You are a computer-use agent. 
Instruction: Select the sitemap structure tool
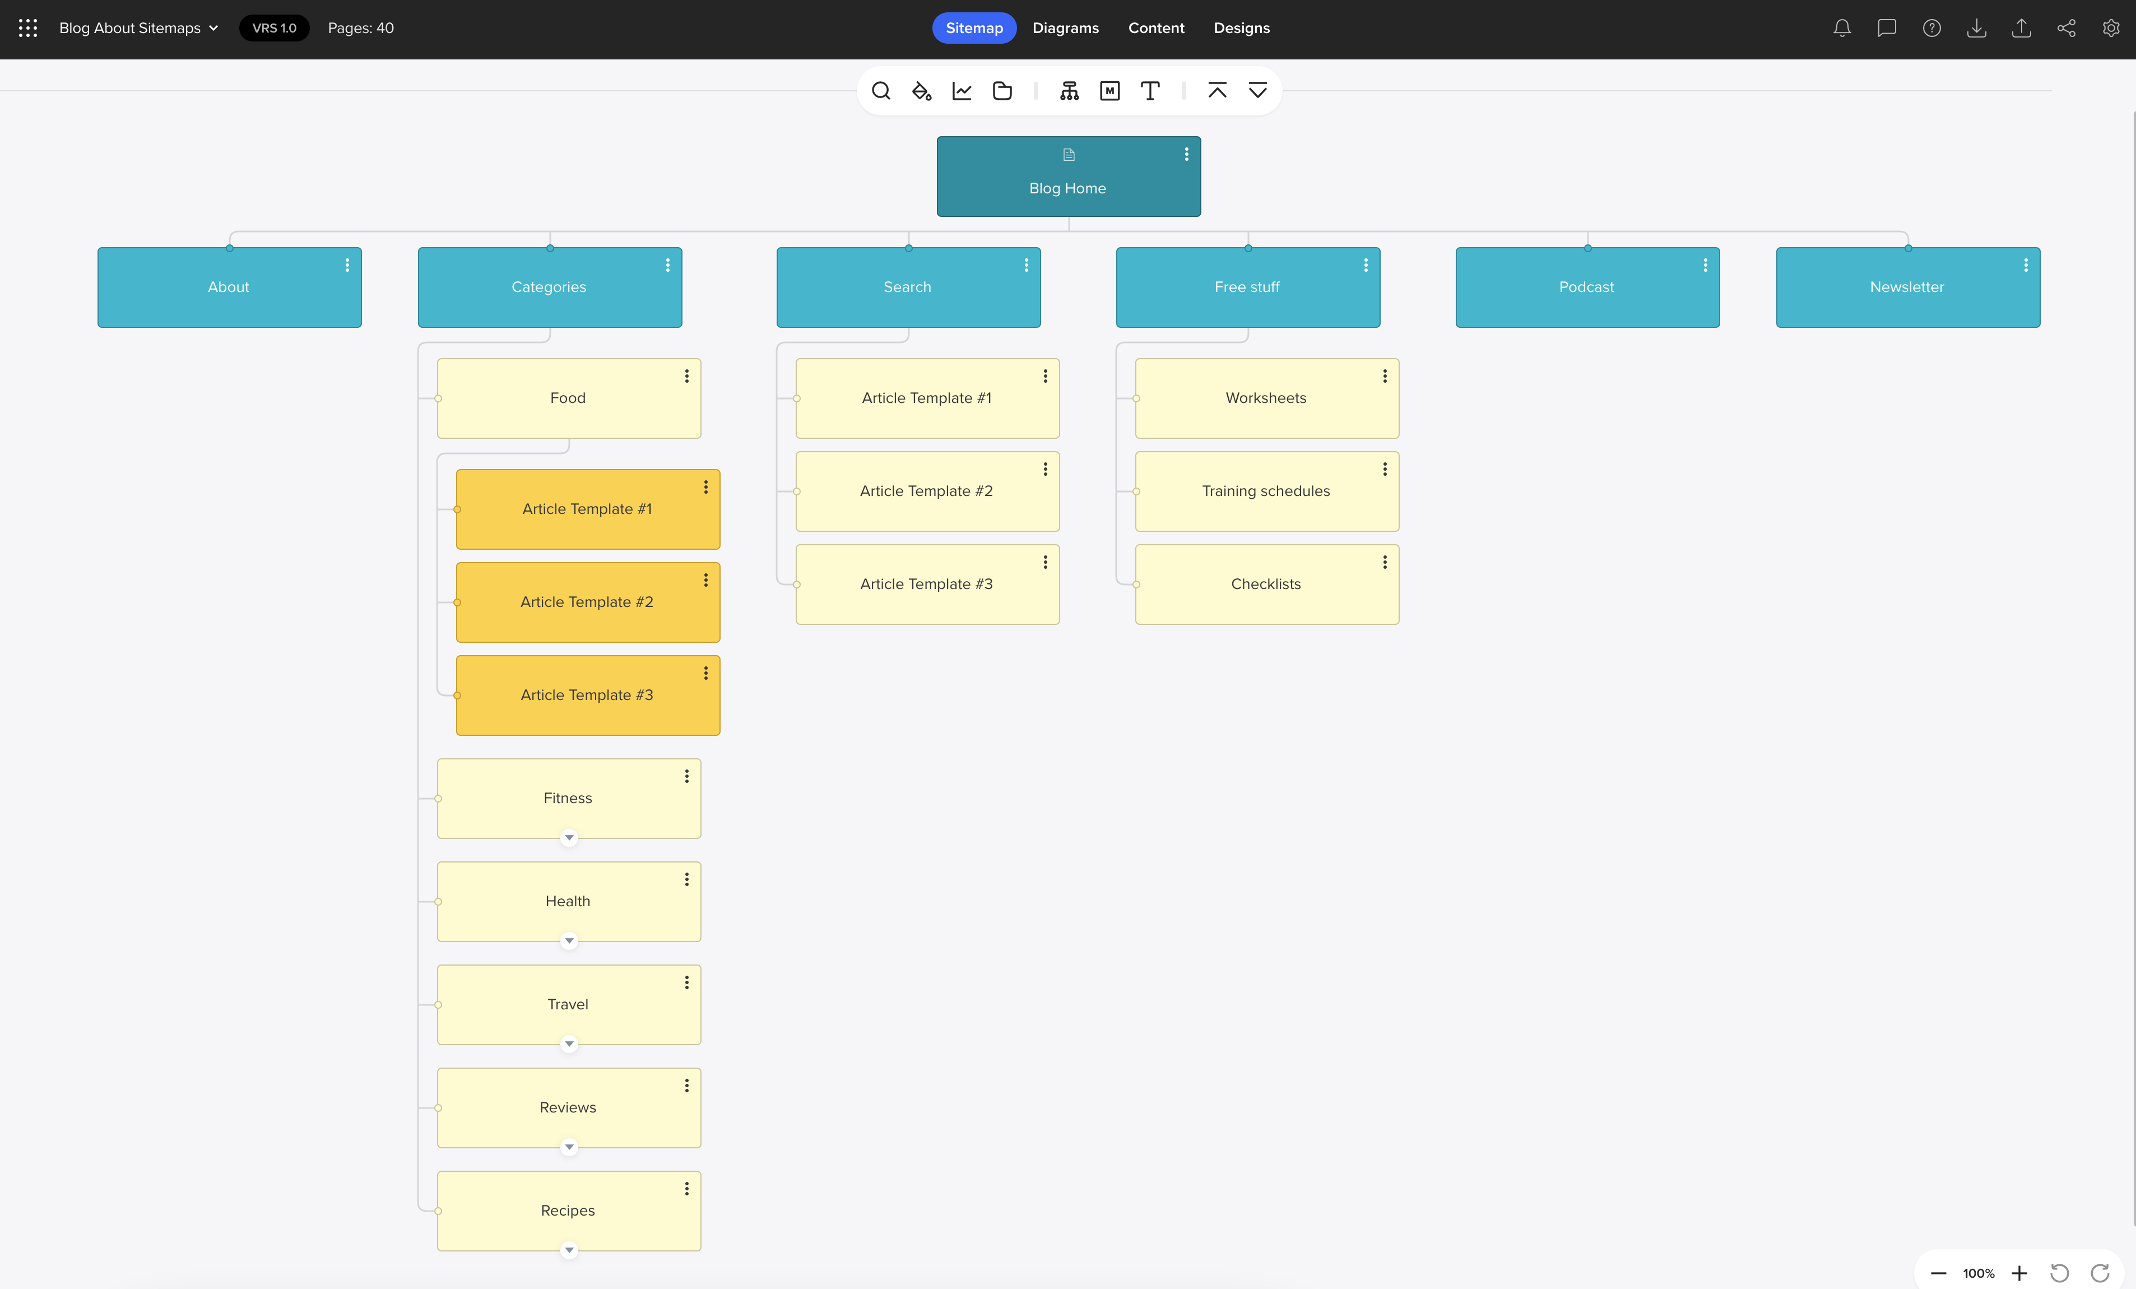coord(1068,90)
